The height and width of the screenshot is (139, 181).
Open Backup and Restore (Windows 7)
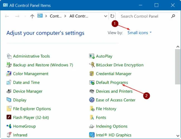pyautogui.click(x=43, y=65)
